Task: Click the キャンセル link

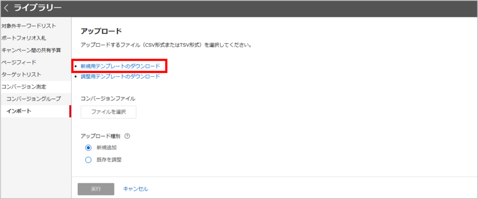Action: click(x=135, y=189)
